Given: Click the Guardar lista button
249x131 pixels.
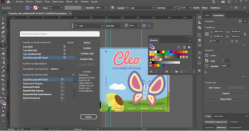Looking at the screenshot, I should (87, 59).
